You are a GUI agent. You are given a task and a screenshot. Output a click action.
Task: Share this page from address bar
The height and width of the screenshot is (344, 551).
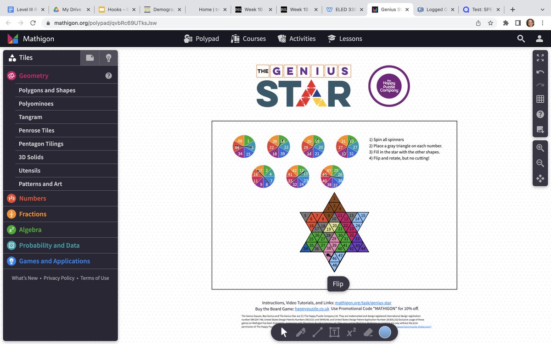coord(478,23)
